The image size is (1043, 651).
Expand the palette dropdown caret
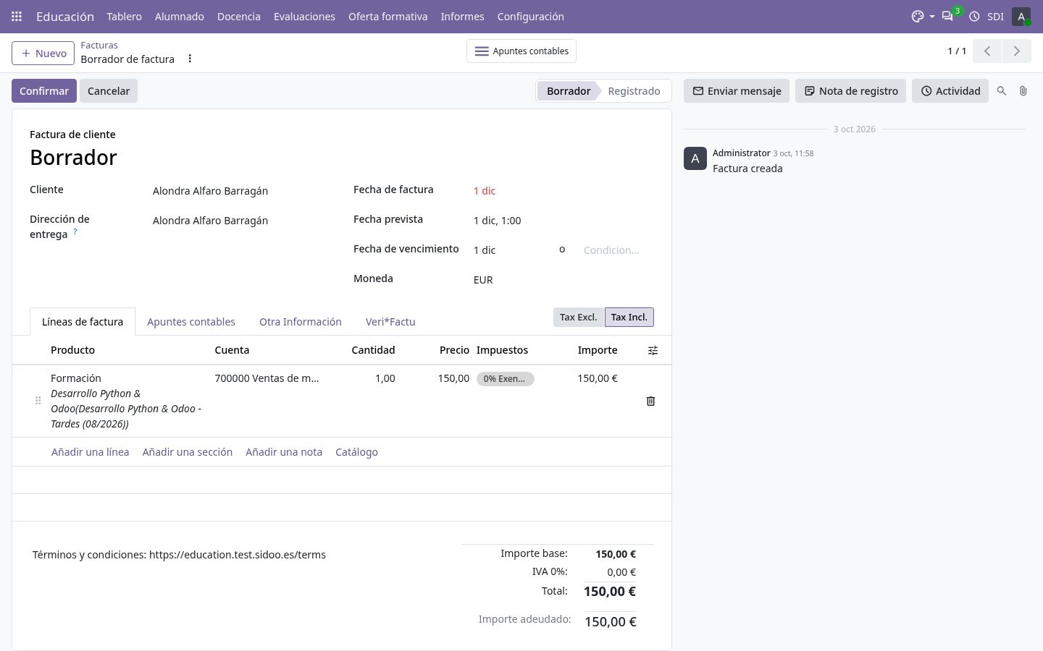click(x=931, y=17)
